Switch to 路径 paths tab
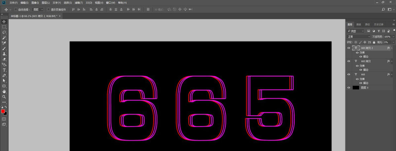The height and width of the screenshot is (151, 396). click(x=367, y=24)
